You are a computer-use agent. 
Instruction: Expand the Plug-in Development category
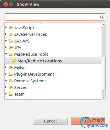6,74
